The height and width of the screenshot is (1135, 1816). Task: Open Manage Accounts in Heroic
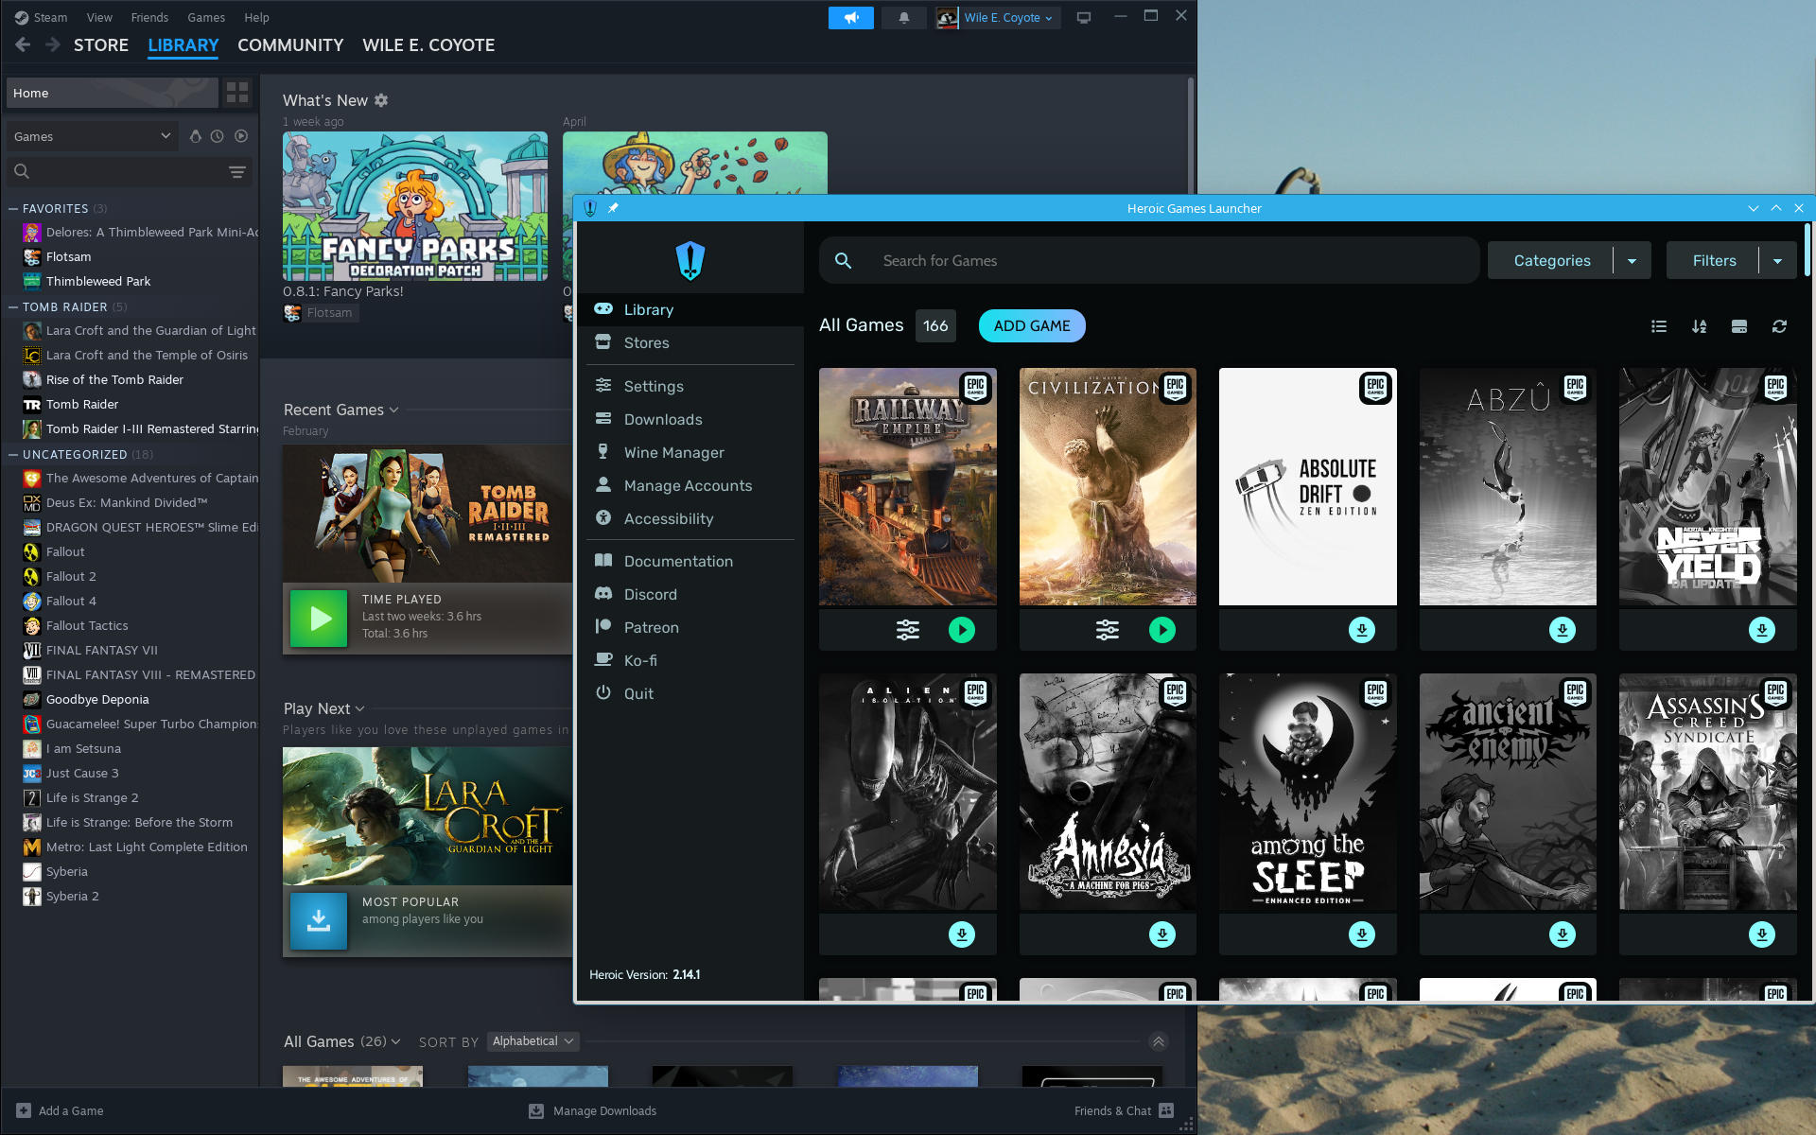[690, 485]
